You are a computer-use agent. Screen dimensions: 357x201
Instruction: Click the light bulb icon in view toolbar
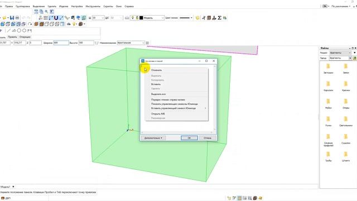tap(74, 24)
